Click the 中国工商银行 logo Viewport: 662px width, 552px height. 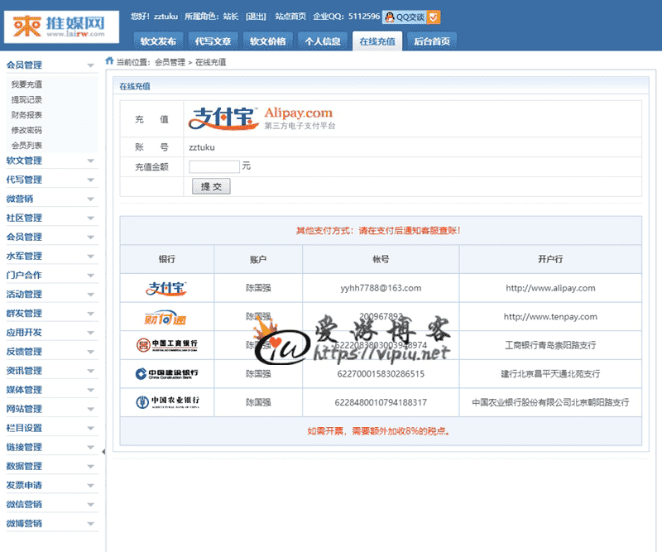[167, 345]
